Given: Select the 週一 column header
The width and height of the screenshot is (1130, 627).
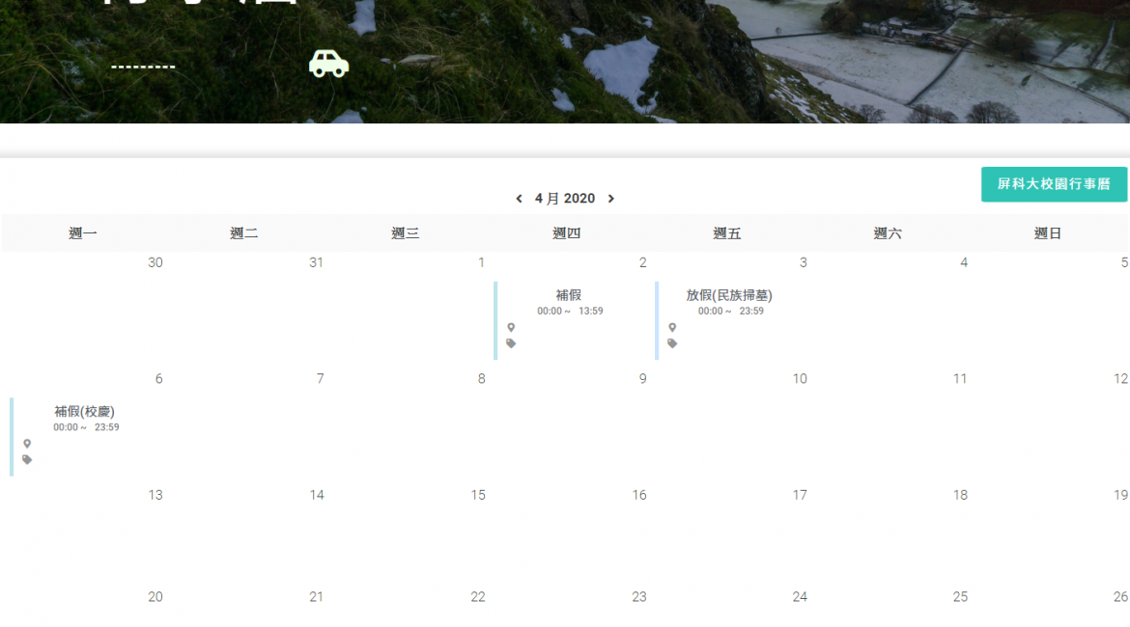Looking at the screenshot, I should 83,233.
